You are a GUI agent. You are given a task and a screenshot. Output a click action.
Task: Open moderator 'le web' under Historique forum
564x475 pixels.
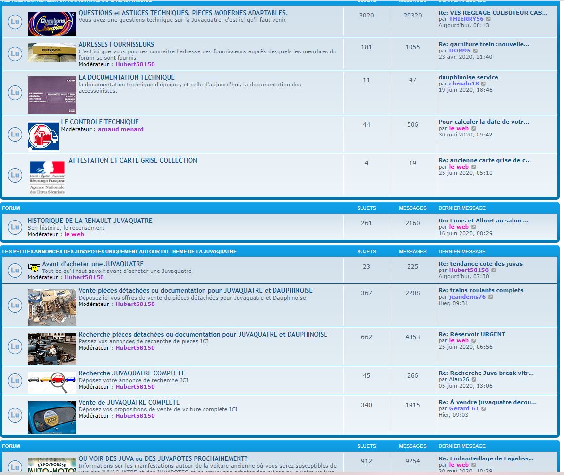74,235
